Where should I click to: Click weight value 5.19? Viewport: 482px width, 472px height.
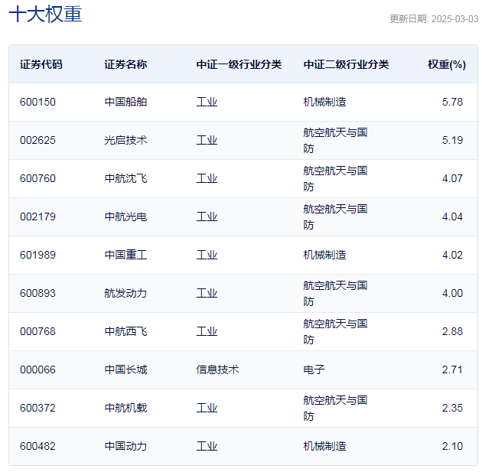[452, 141]
